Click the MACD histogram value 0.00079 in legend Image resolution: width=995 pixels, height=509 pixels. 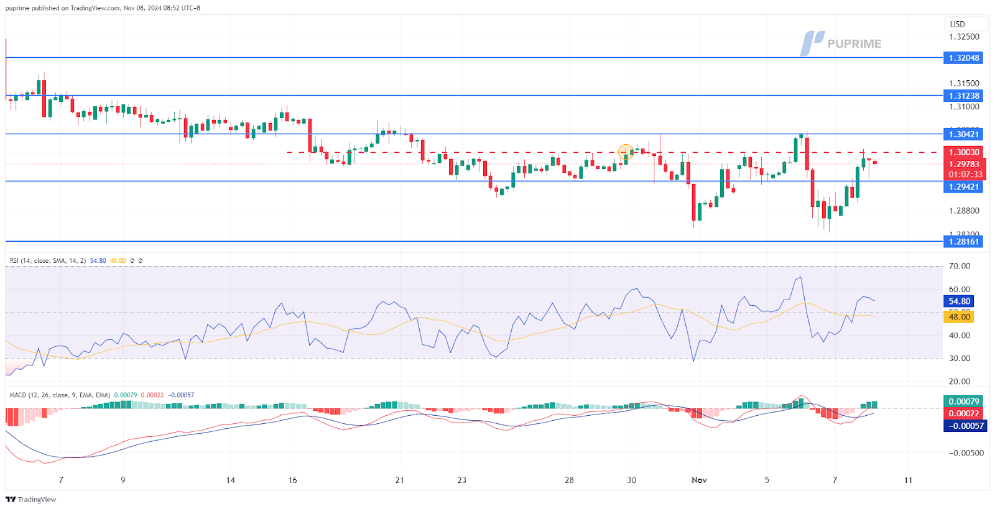coord(126,395)
